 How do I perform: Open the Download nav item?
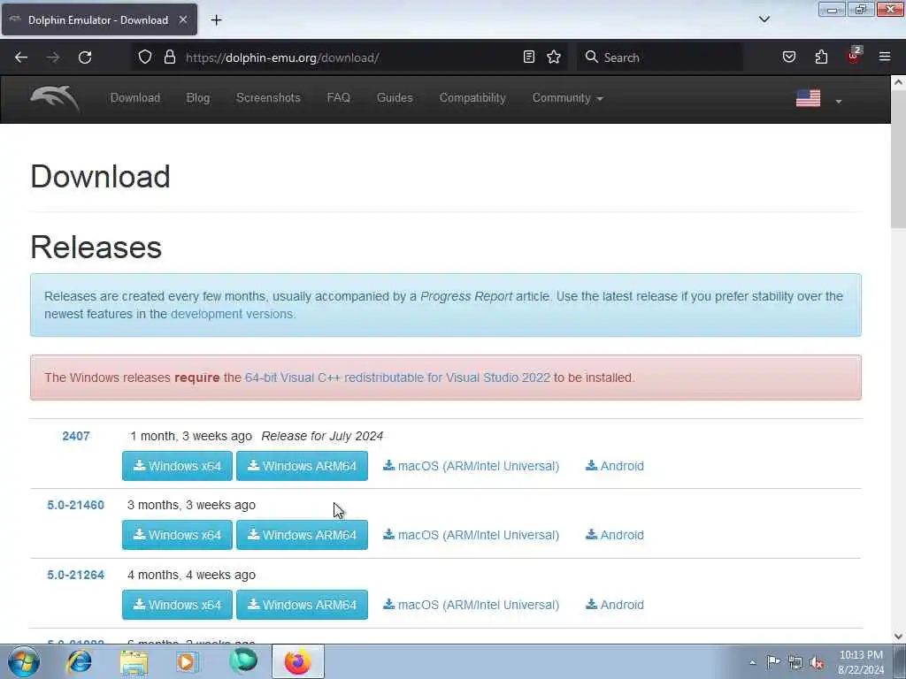point(135,98)
